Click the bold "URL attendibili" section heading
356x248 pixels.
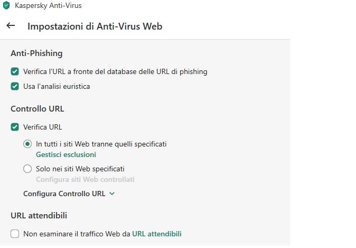(x=39, y=216)
